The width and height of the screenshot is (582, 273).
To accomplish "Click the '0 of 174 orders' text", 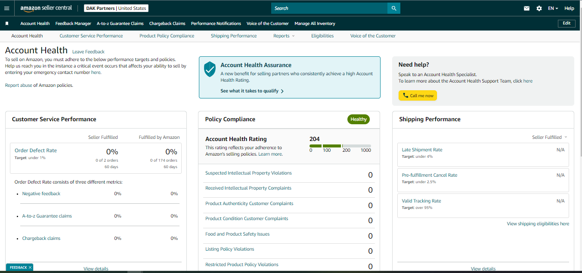I will (x=164, y=160).
